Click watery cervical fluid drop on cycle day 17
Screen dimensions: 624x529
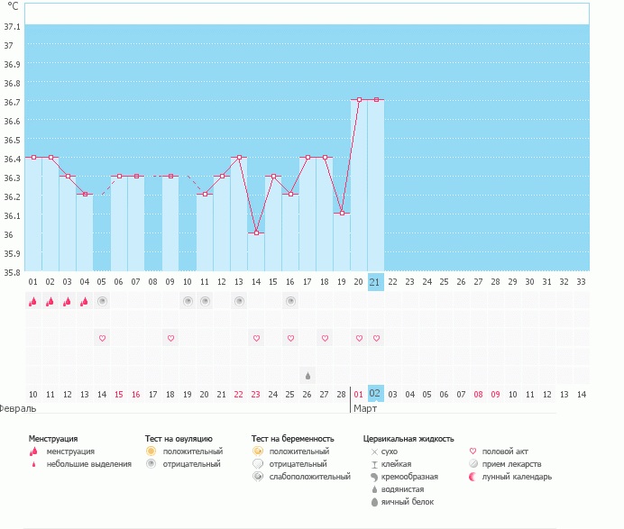pyautogui.click(x=307, y=375)
